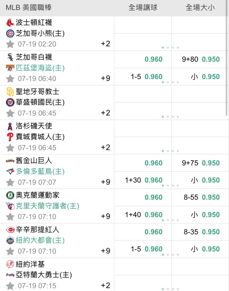Viewport: 229px width, 291px height.
Task: Select the 全場讓球 column header
Action: tap(143, 8)
